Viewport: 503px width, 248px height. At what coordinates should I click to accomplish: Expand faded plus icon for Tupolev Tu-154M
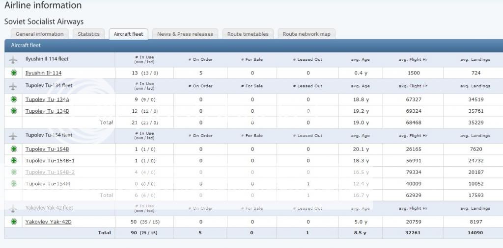tap(13, 184)
